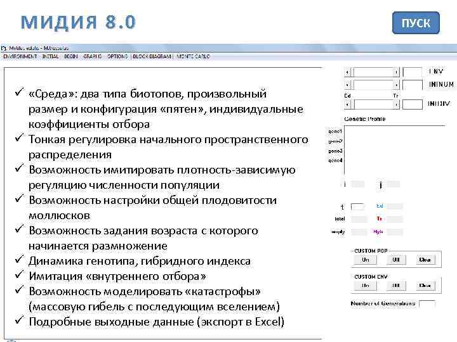Open the BEGIN menu
Image resolution: width=457 pixels, height=342 pixels.
tap(71, 56)
